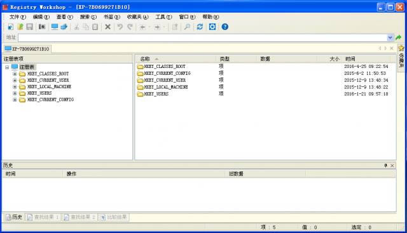
Task: Open the 工具(T) menu
Action: click(x=163, y=17)
